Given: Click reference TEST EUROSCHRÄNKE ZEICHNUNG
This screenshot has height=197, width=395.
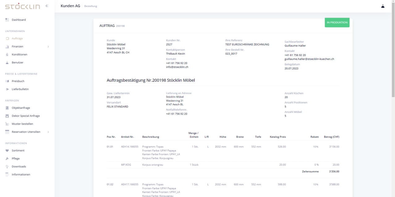Looking at the screenshot, I should [x=247, y=44].
